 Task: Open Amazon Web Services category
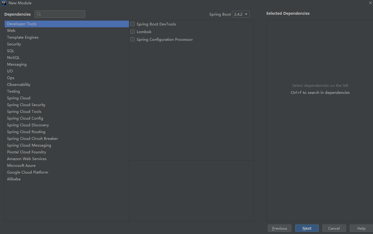pyautogui.click(x=67, y=159)
